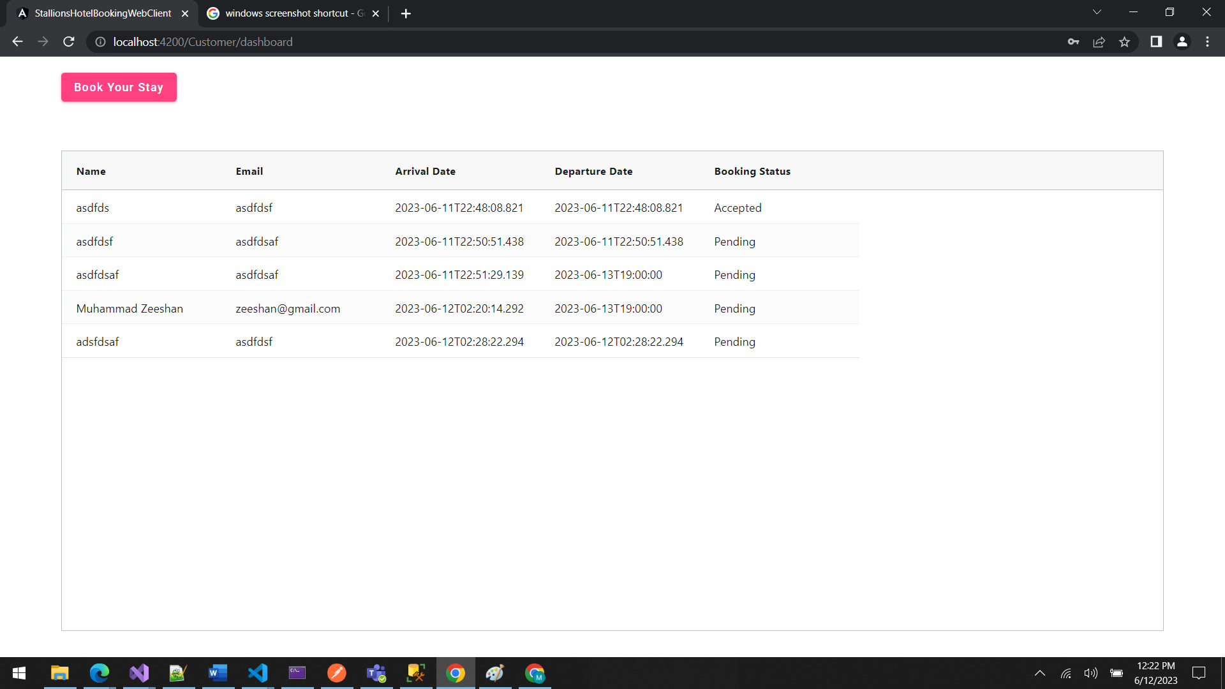
Task: Click the share page icon
Action: point(1099,41)
